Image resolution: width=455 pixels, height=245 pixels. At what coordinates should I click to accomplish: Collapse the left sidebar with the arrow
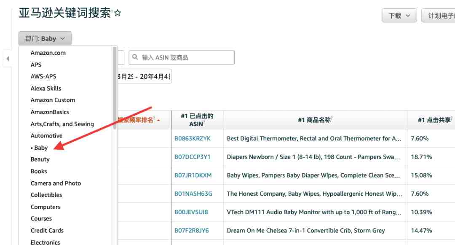8,59
